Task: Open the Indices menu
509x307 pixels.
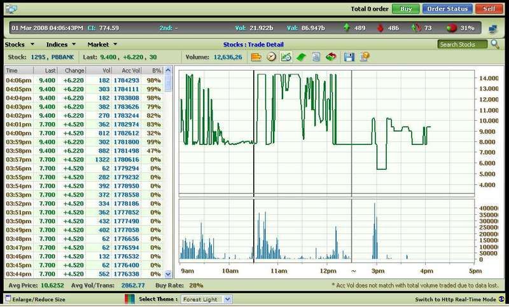Action: coord(57,44)
